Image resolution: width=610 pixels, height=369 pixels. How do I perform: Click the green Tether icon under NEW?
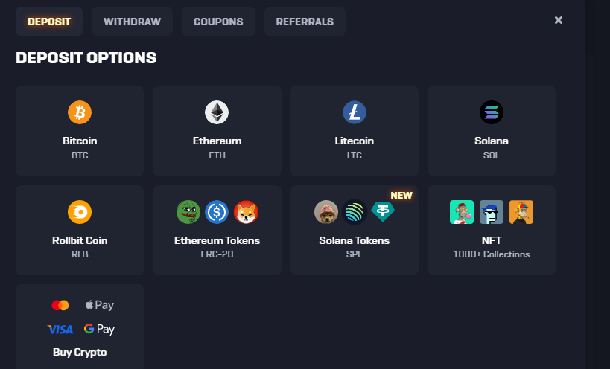(x=383, y=212)
